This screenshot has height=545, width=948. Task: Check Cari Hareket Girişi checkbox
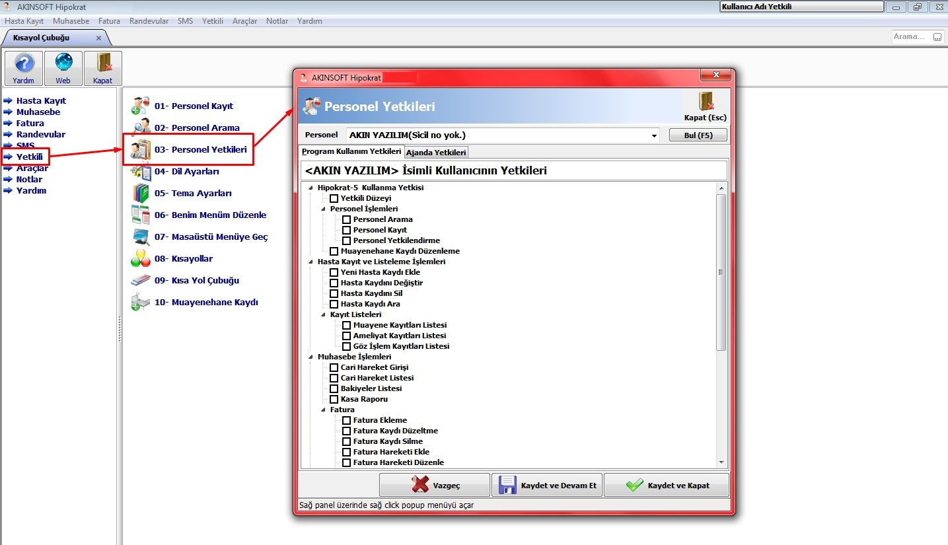(334, 367)
